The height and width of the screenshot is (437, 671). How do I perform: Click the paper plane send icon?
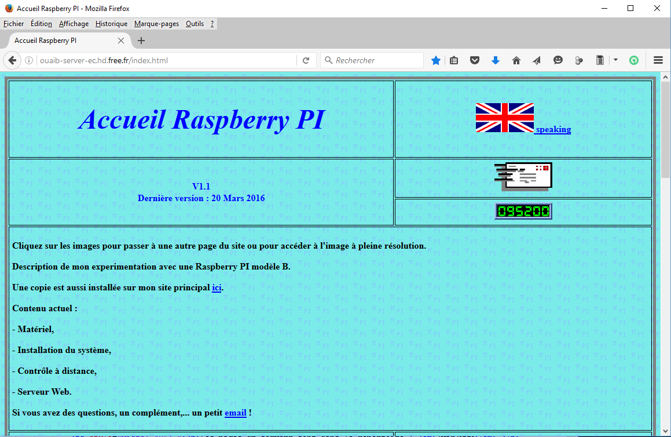click(537, 60)
